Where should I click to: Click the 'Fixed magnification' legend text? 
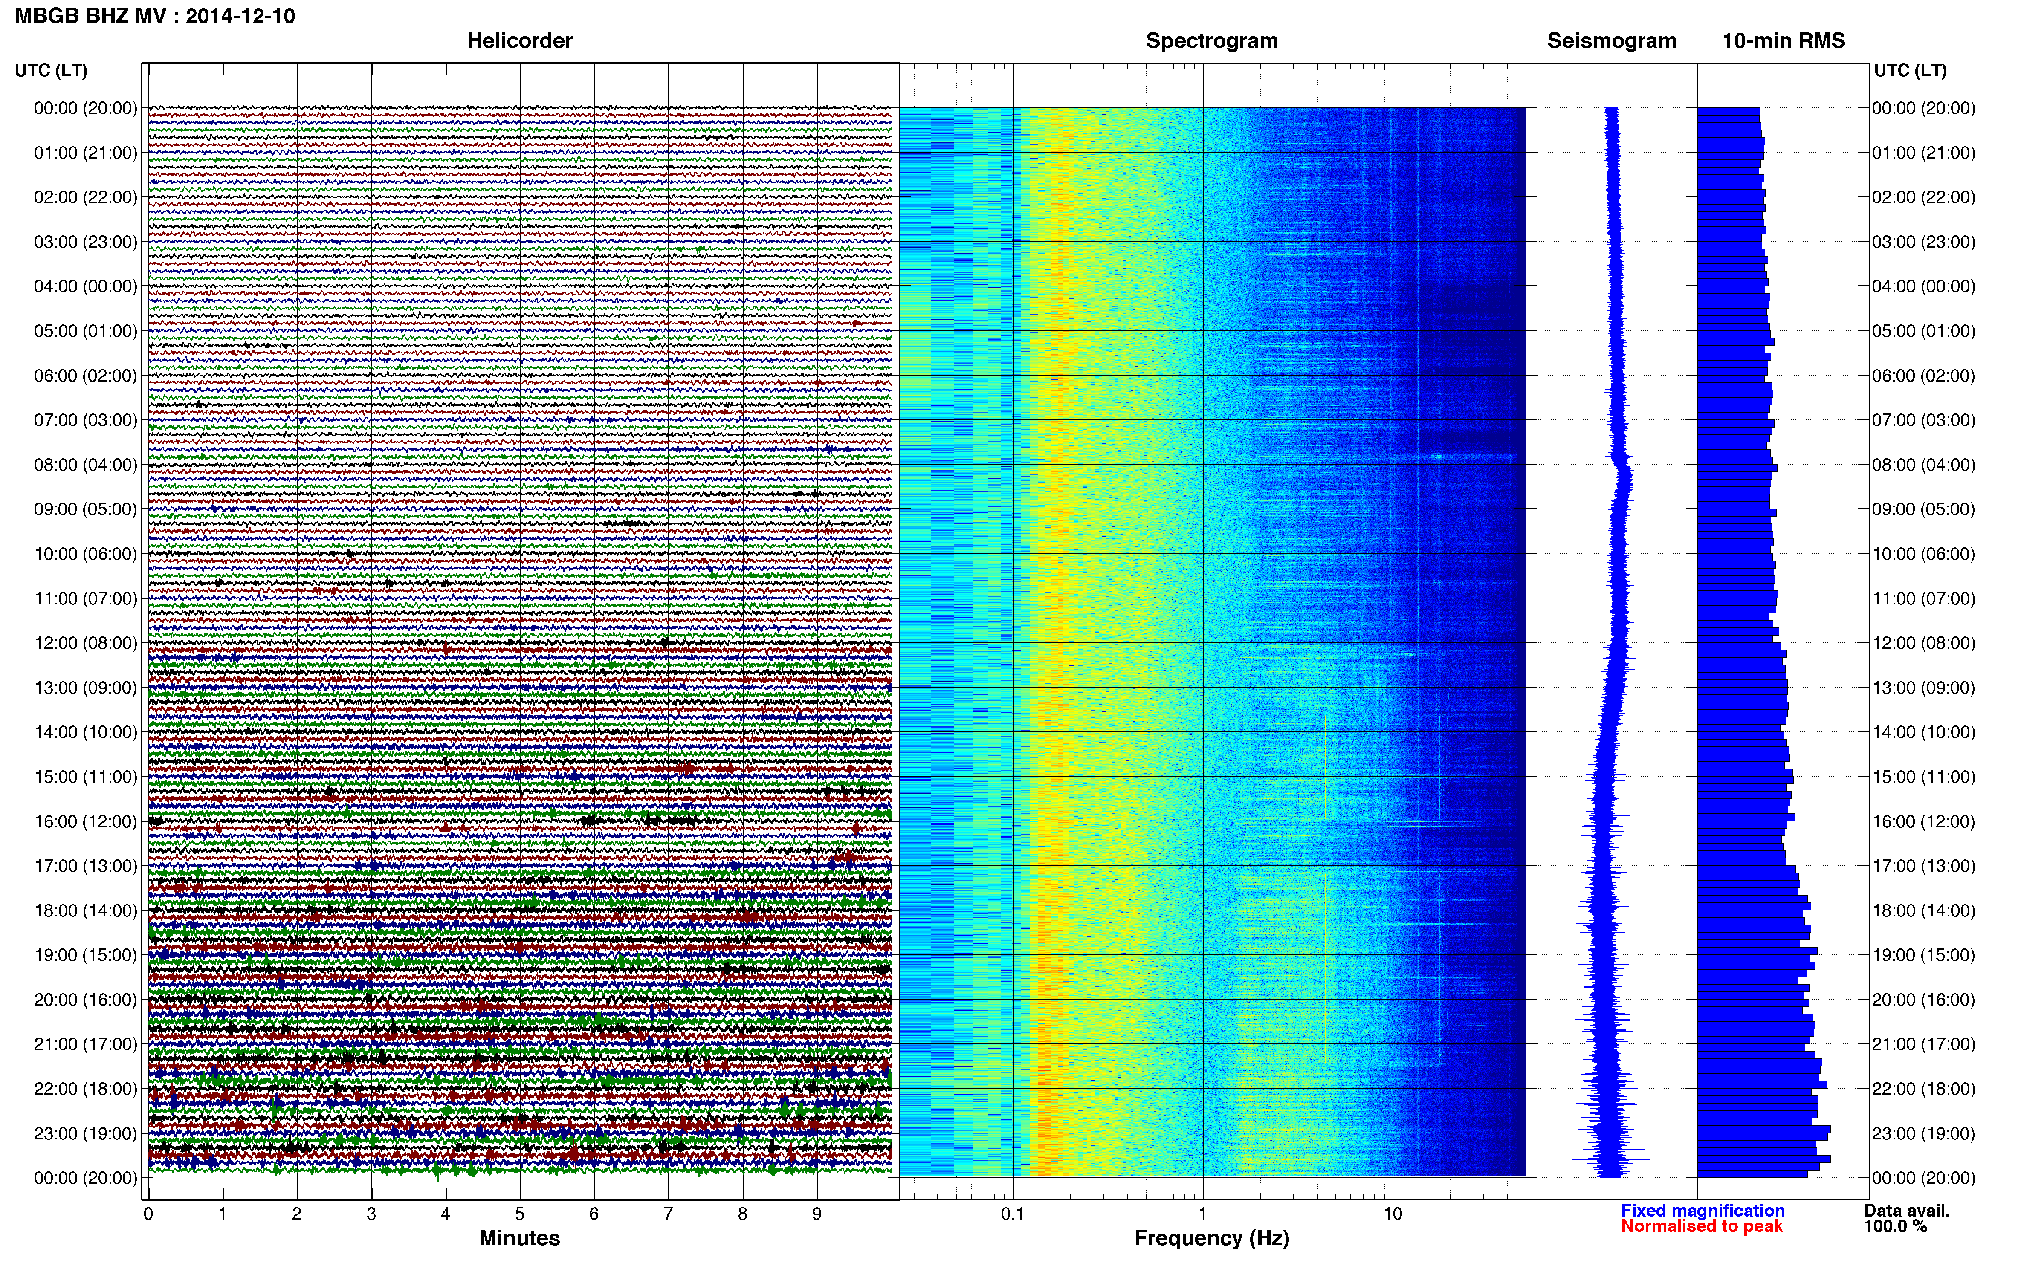(1703, 1211)
